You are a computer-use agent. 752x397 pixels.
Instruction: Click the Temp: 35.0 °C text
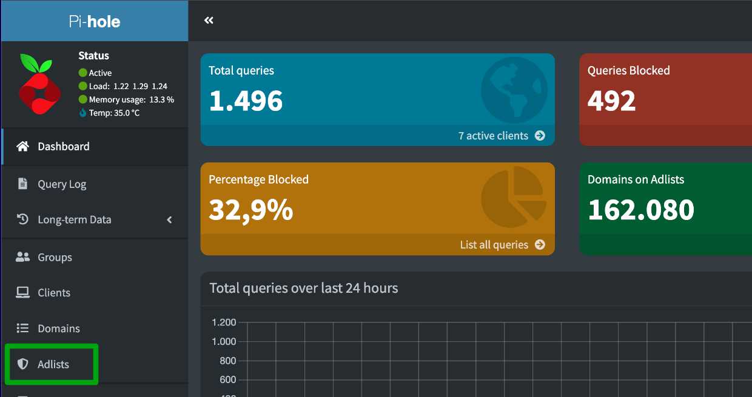tap(114, 113)
